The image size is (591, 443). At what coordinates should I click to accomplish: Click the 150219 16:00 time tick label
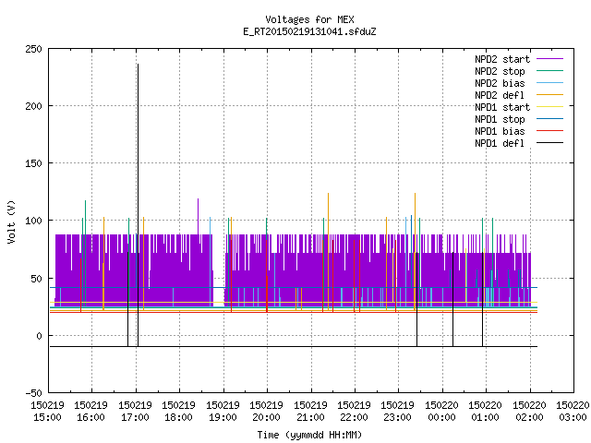click(90, 412)
